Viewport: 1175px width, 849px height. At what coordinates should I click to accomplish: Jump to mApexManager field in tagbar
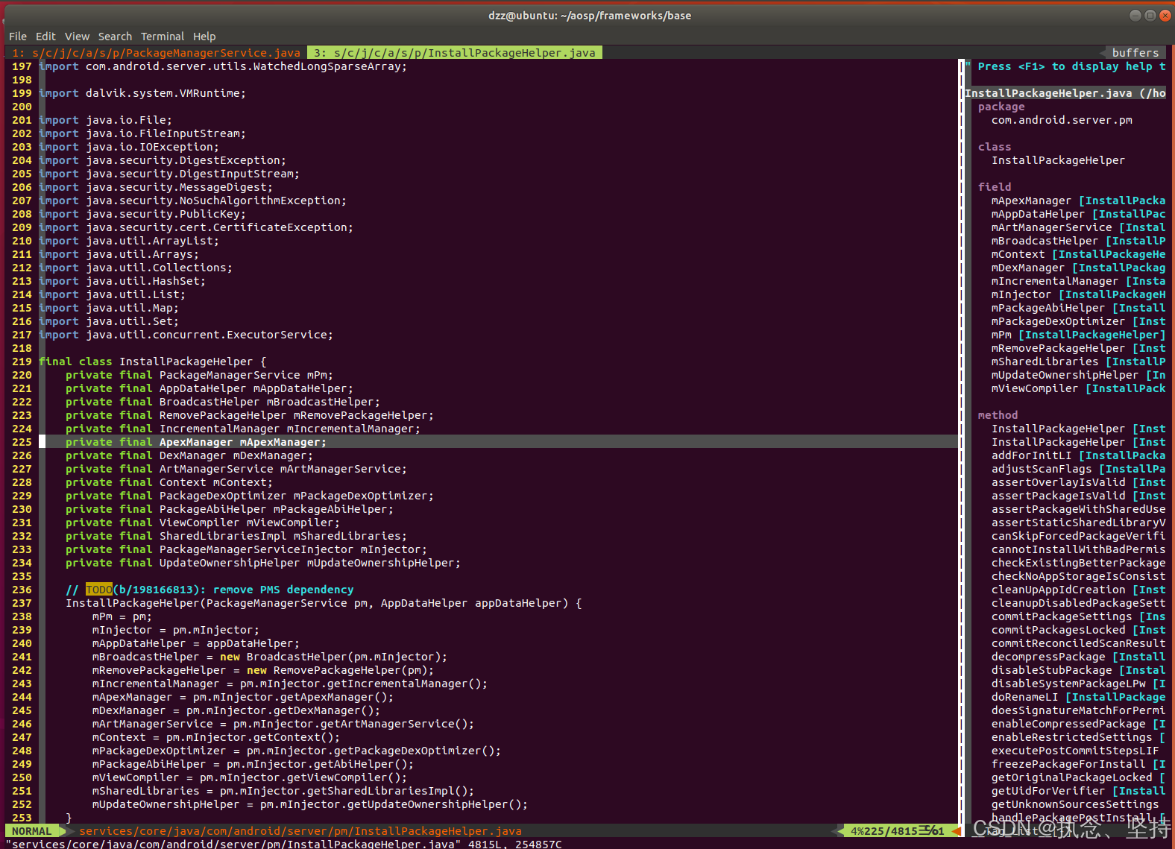point(1078,201)
